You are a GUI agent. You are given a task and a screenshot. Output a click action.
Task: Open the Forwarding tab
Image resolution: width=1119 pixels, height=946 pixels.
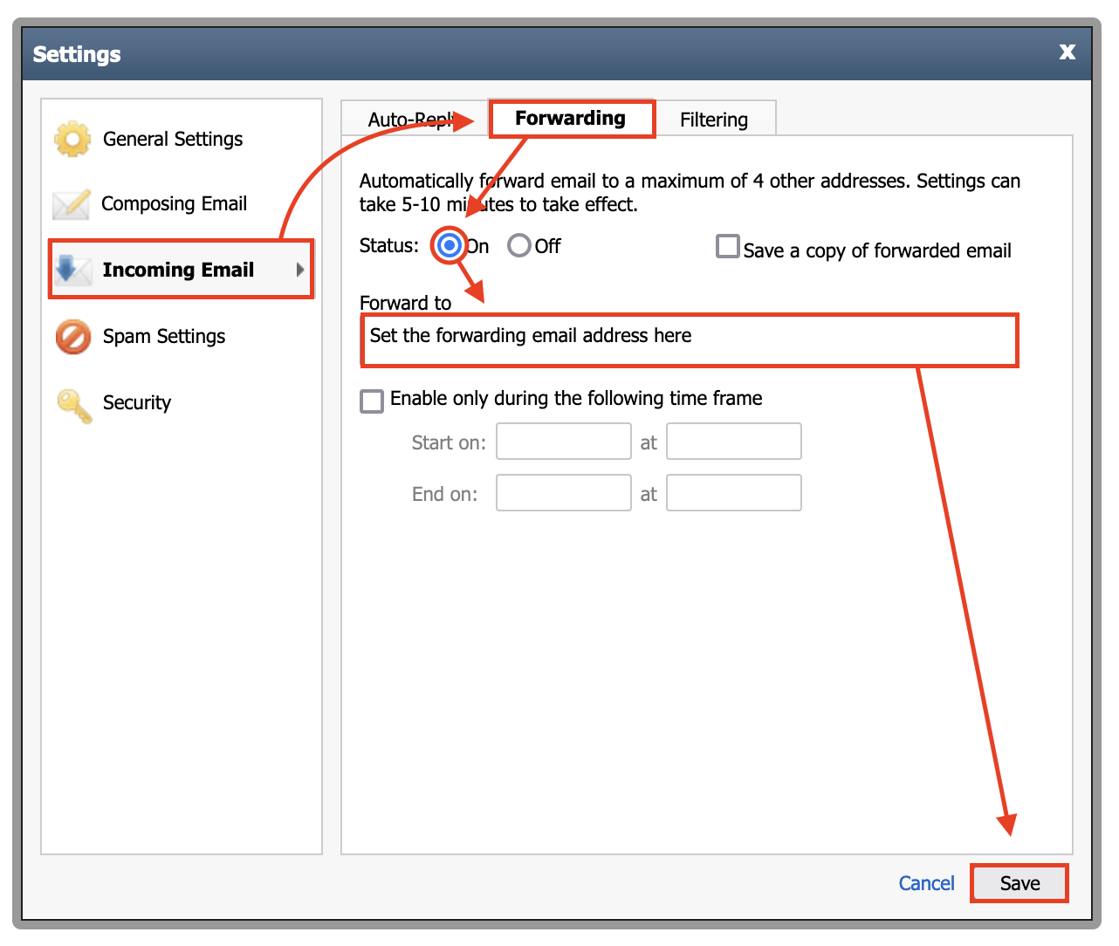[x=571, y=119]
